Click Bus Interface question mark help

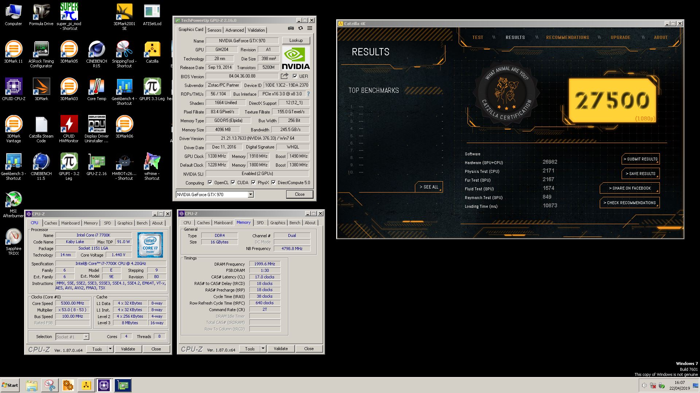click(x=308, y=94)
